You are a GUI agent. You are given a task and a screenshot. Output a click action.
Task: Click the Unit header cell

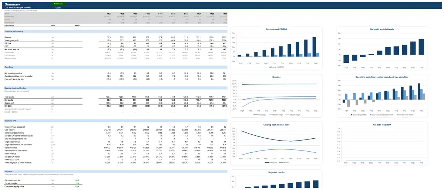[x=53, y=26]
